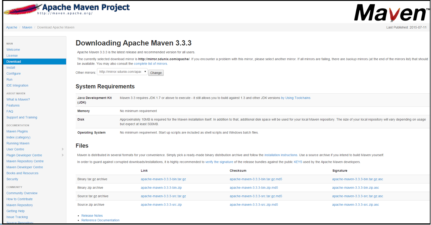Open the FAQ sidebar link
Screen dimensions: 431x225
click(10, 111)
